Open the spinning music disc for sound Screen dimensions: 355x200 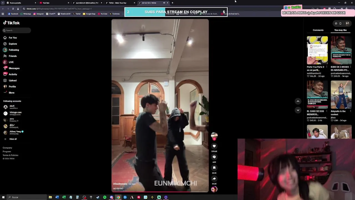click(214, 189)
